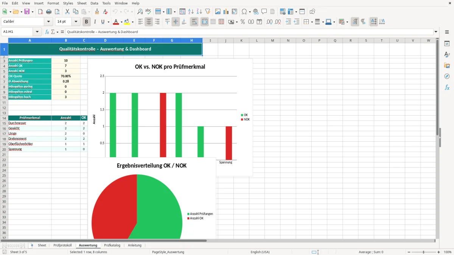Image resolution: width=454 pixels, height=255 pixels.
Task: Click the Clear Direct Formatting icon
Action: coord(105,12)
